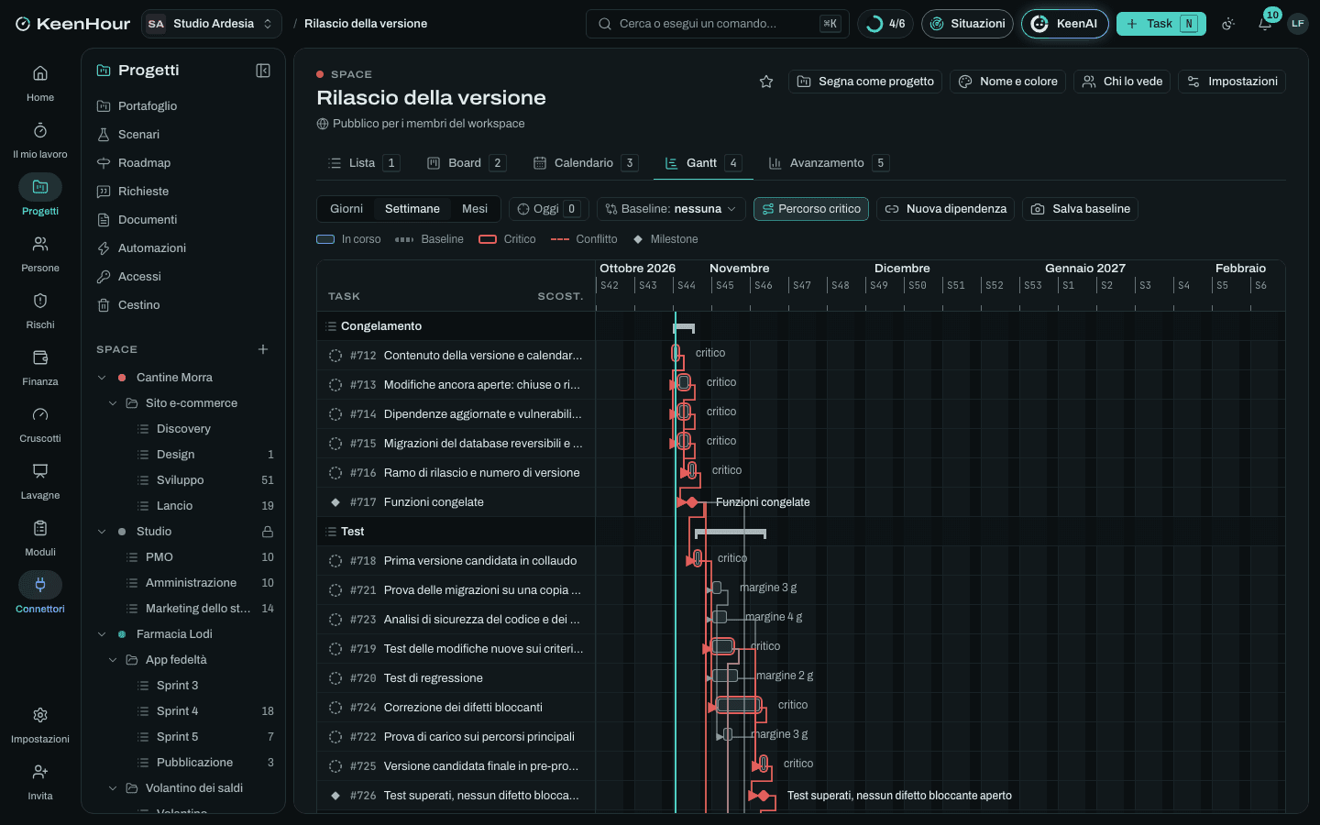Screen dimensions: 1320x825
Task: Open Cruscotti dashboards
Action: 40,423
